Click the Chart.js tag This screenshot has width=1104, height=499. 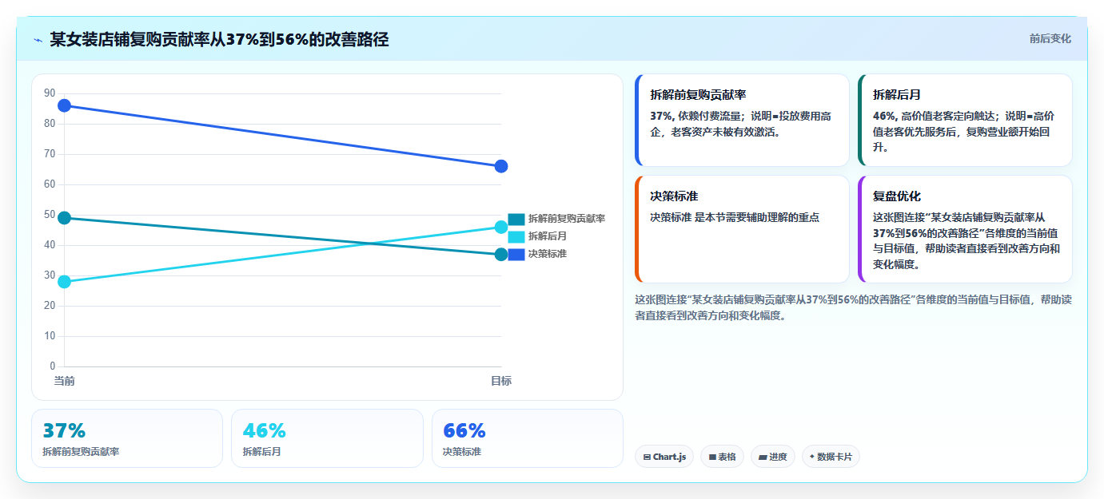664,457
